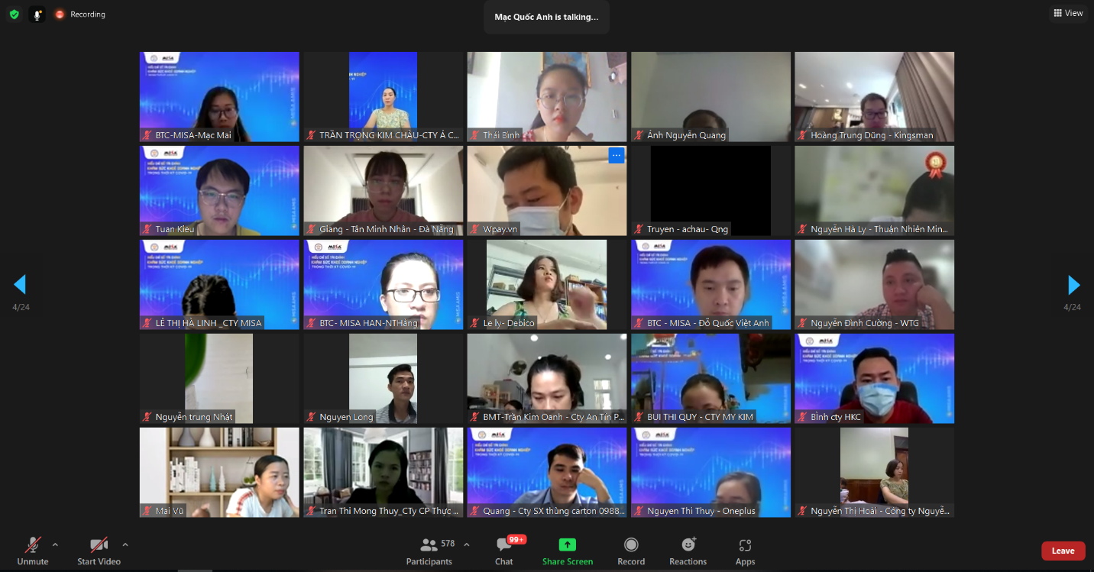
Task: Click the Share Screen icon
Action: coord(567,545)
